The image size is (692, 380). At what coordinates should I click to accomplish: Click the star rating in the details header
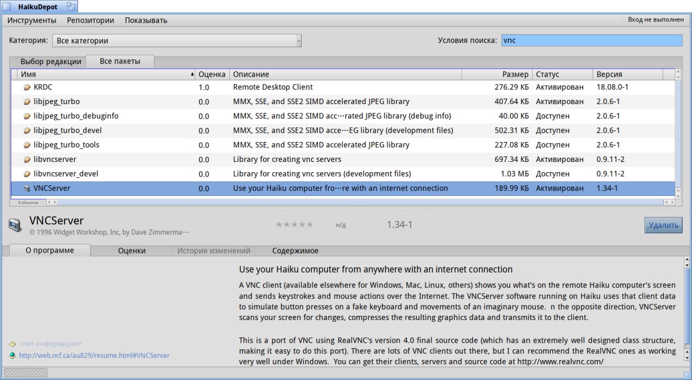294,225
